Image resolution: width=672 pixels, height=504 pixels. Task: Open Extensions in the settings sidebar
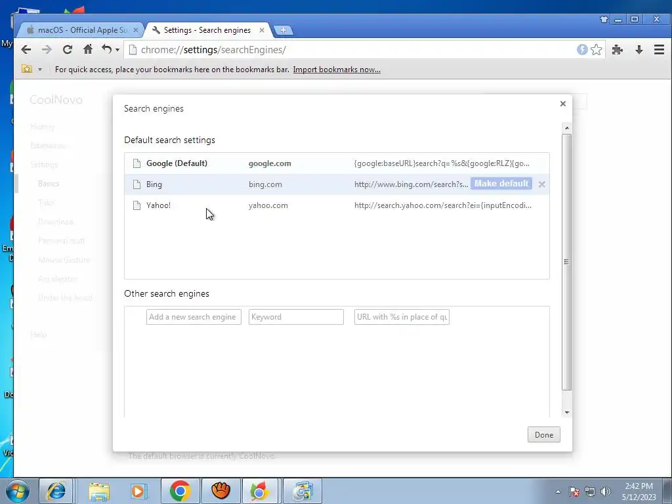coord(48,145)
